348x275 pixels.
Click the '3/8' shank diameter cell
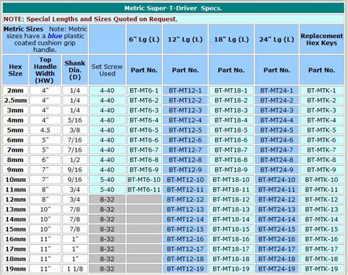click(x=75, y=130)
